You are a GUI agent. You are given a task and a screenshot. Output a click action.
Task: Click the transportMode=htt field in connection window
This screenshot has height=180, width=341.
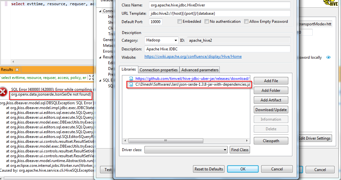pyautogui.click(x=315, y=24)
